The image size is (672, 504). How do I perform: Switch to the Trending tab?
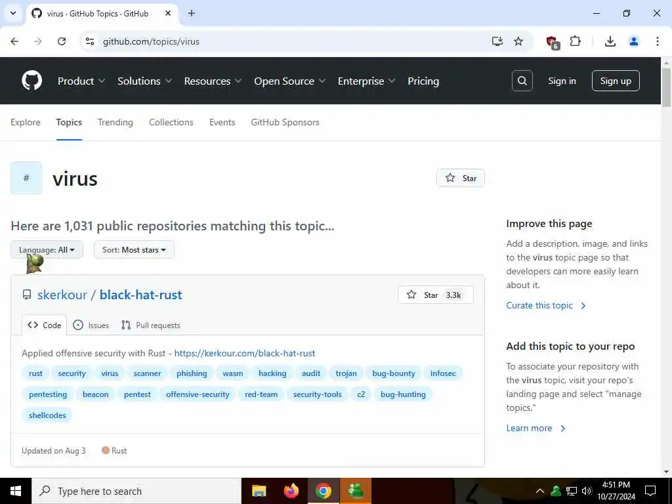tap(115, 122)
